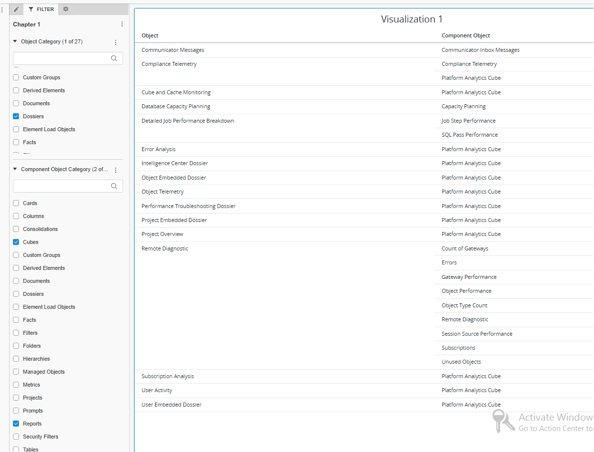Disable the Reports checkbox

[x=15, y=424]
